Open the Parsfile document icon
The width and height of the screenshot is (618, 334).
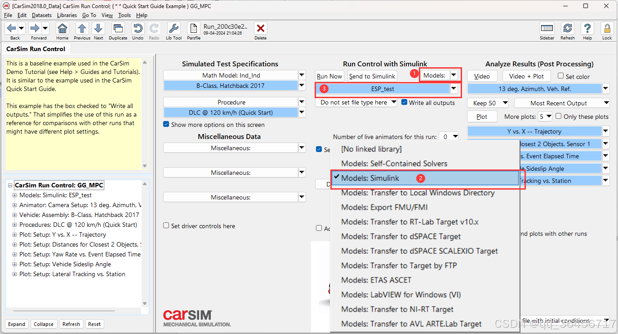click(194, 29)
